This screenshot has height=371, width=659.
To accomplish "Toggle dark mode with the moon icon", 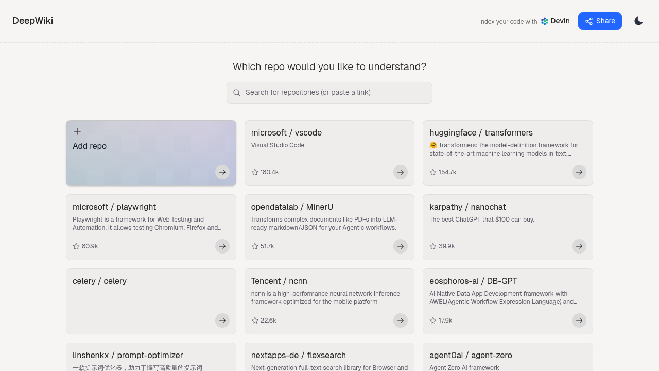I will point(638,21).
